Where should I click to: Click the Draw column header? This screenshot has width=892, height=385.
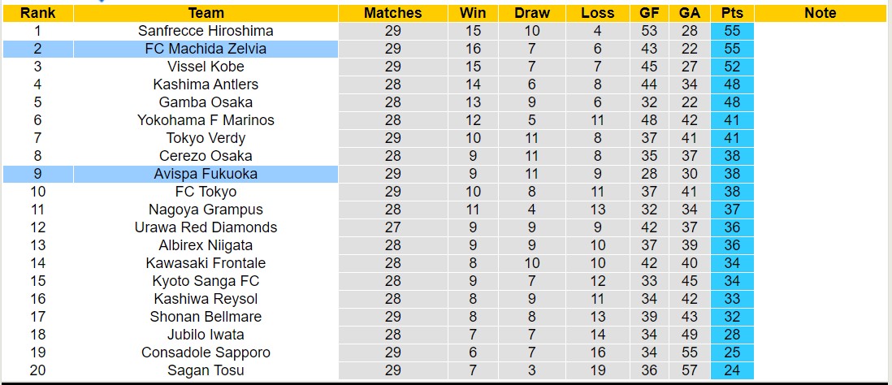[x=532, y=13]
